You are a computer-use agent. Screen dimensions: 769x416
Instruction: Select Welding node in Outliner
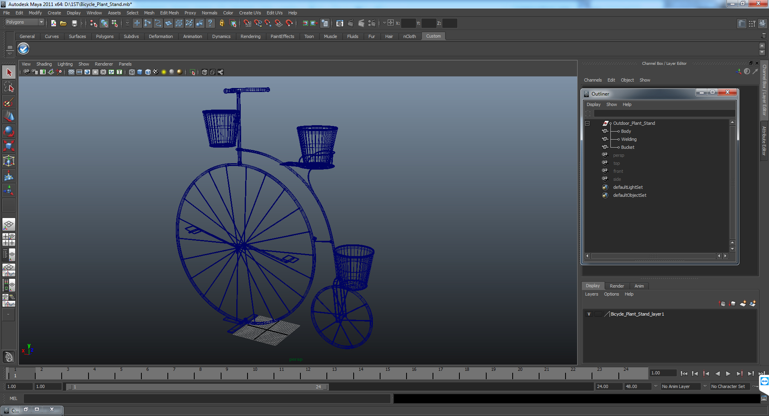pyautogui.click(x=629, y=139)
